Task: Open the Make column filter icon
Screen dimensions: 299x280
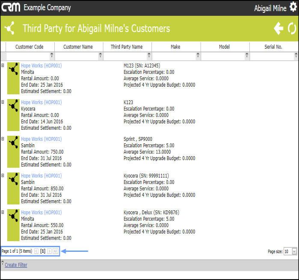Action: tap(198, 55)
